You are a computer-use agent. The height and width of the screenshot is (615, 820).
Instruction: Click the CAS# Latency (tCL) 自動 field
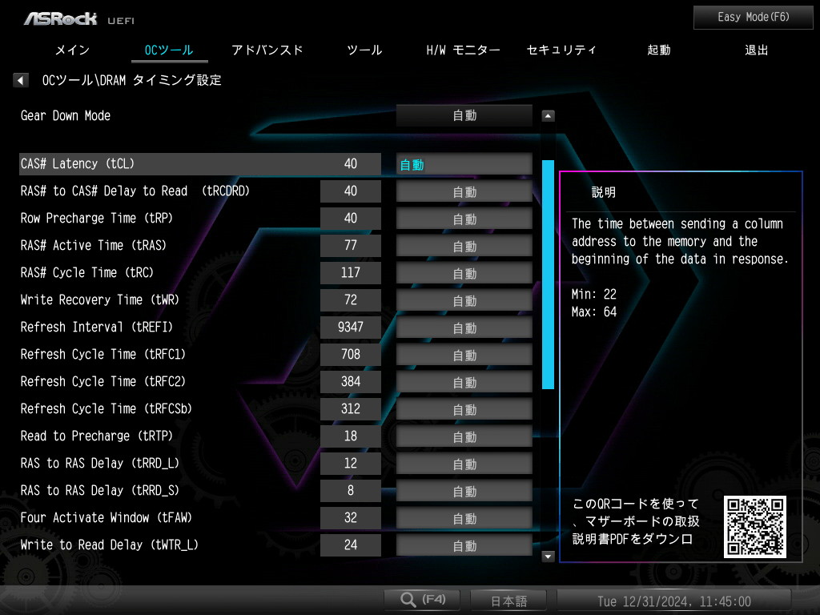pyautogui.click(x=464, y=164)
